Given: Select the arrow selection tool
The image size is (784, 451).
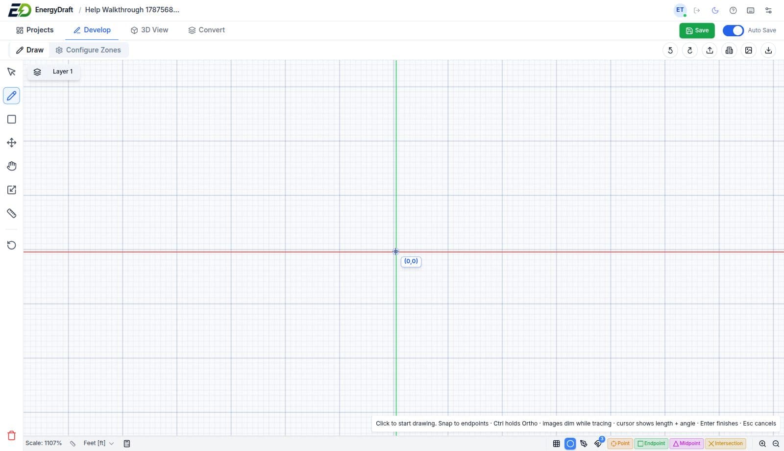Looking at the screenshot, I should (x=12, y=72).
